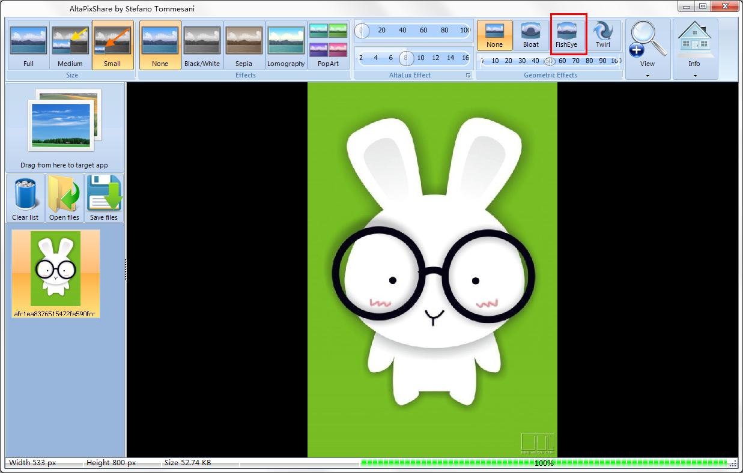Apply the Sepia effect
This screenshot has width=743, height=473.
244,45
